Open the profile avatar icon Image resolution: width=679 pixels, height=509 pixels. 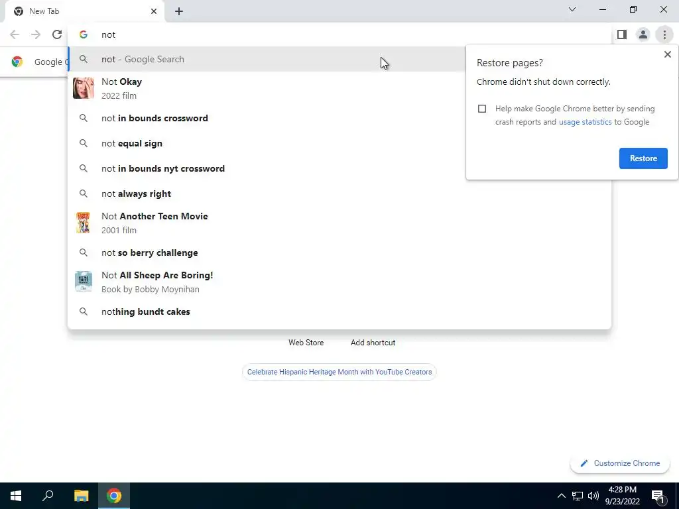click(x=643, y=34)
